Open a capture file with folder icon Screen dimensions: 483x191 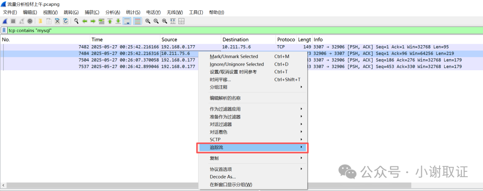[40, 21]
